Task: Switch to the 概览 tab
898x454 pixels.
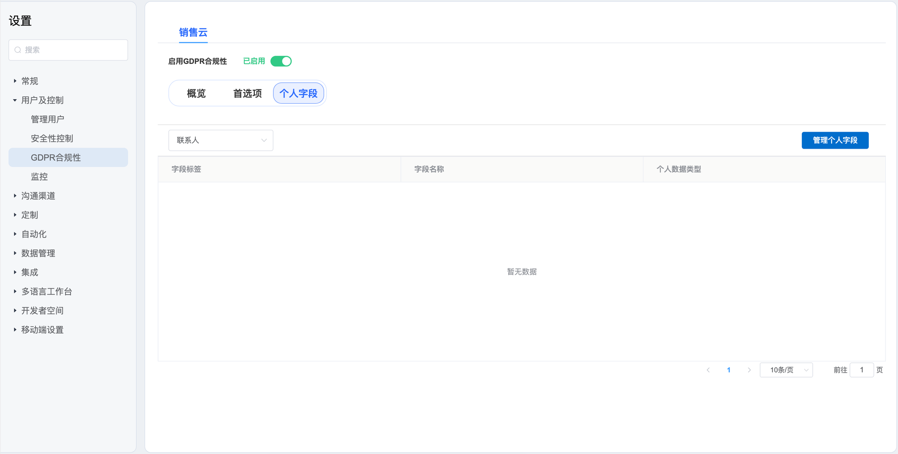Action: click(x=196, y=93)
